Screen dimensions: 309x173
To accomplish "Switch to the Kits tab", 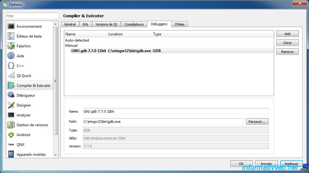I will [x=85, y=24].
